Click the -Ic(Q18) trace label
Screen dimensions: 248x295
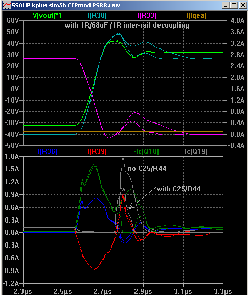[146, 151]
